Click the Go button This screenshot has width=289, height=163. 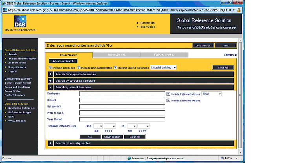click(90, 137)
